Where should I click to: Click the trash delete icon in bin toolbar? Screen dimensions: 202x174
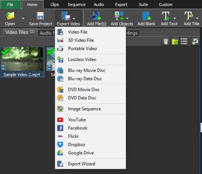(166, 42)
